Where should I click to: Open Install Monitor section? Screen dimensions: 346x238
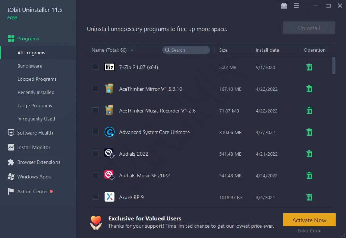coord(34,147)
